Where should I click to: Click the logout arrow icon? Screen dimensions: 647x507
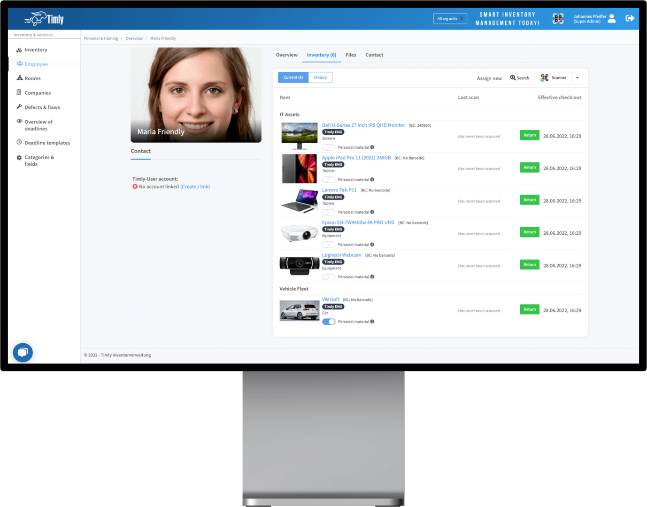click(x=630, y=18)
